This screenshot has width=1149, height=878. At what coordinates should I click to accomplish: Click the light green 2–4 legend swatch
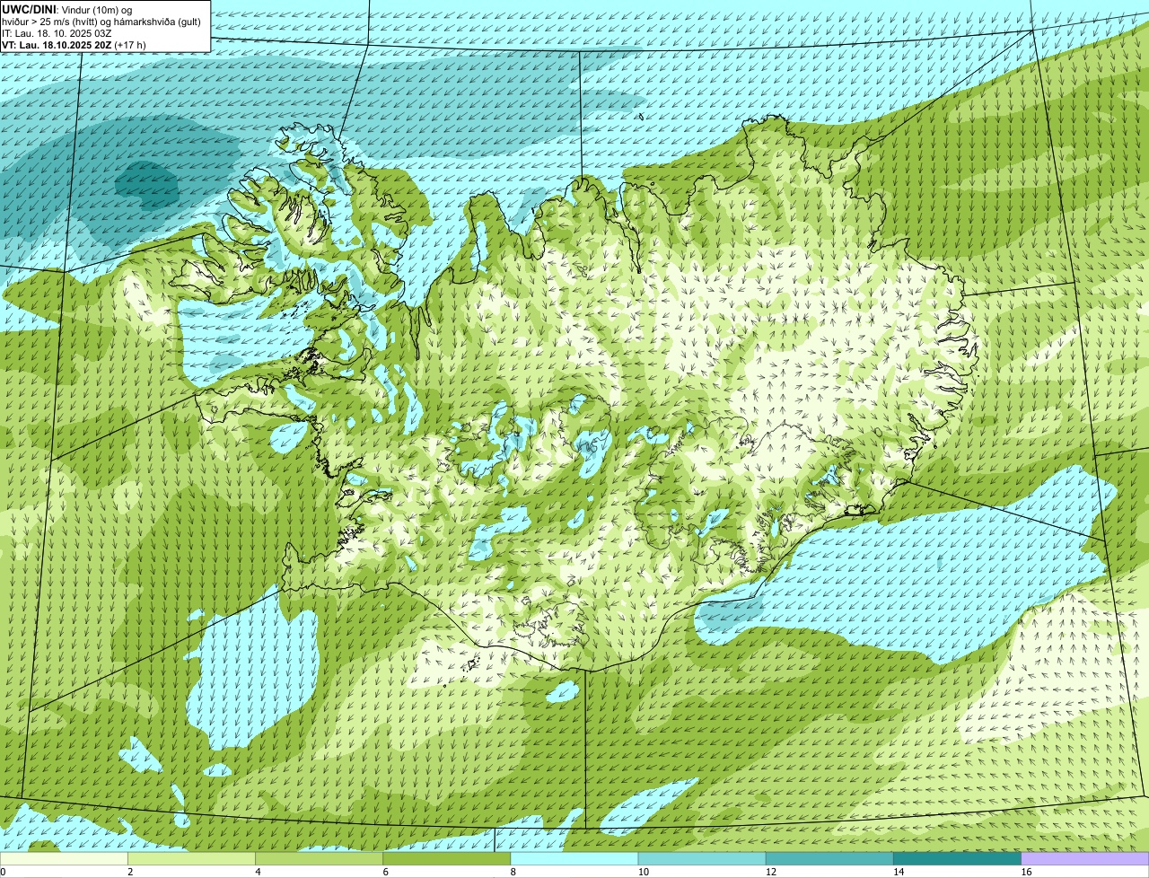(x=191, y=859)
